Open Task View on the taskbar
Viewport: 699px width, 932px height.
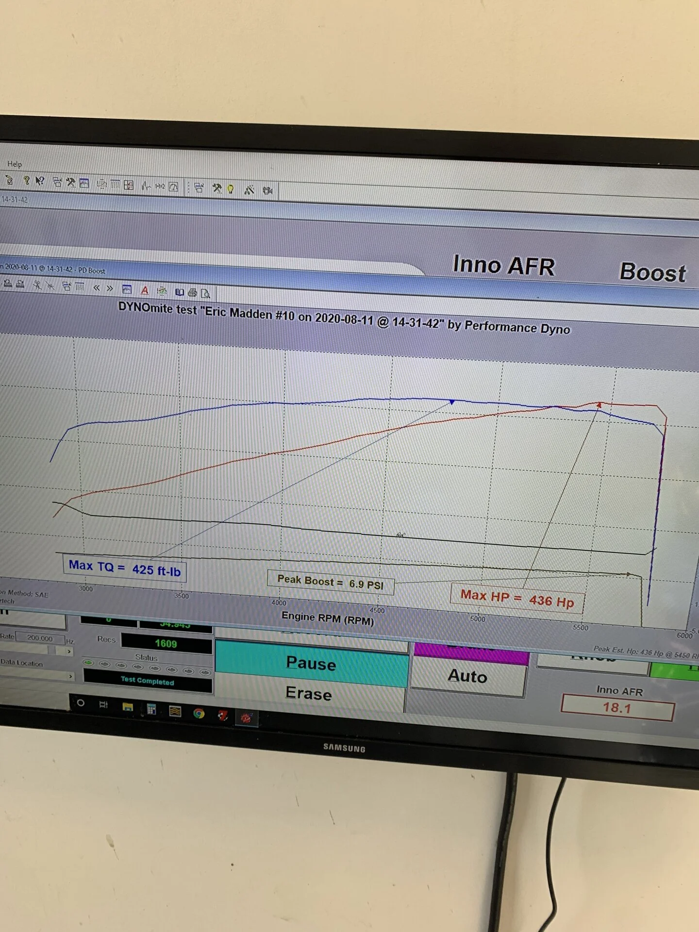point(103,704)
